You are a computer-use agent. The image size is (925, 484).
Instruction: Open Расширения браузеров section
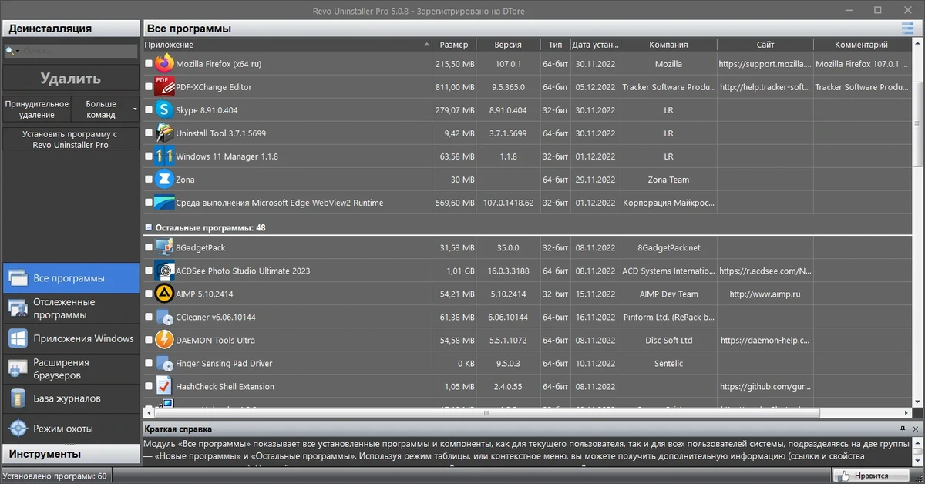(71, 368)
